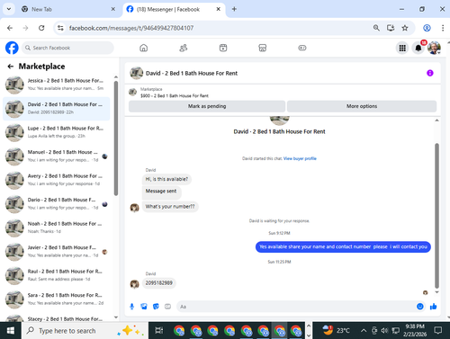The width and height of the screenshot is (450, 339).
Task: Open Noah's conversation in the list
Action: (x=57, y=227)
